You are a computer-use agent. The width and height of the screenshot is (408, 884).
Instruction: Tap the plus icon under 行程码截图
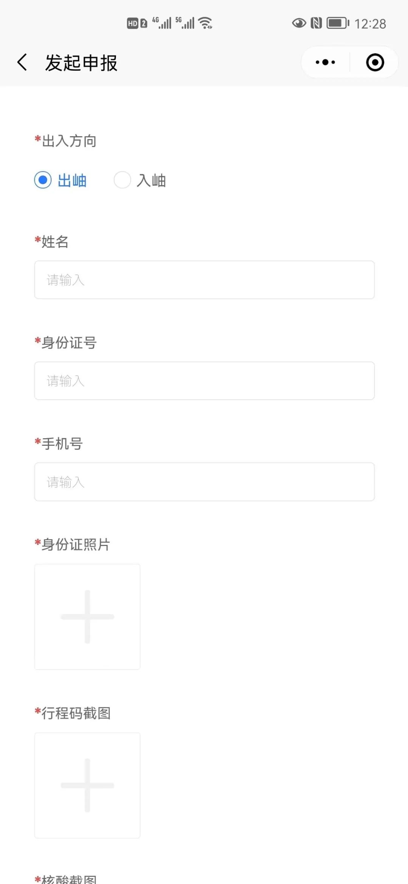(x=87, y=785)
